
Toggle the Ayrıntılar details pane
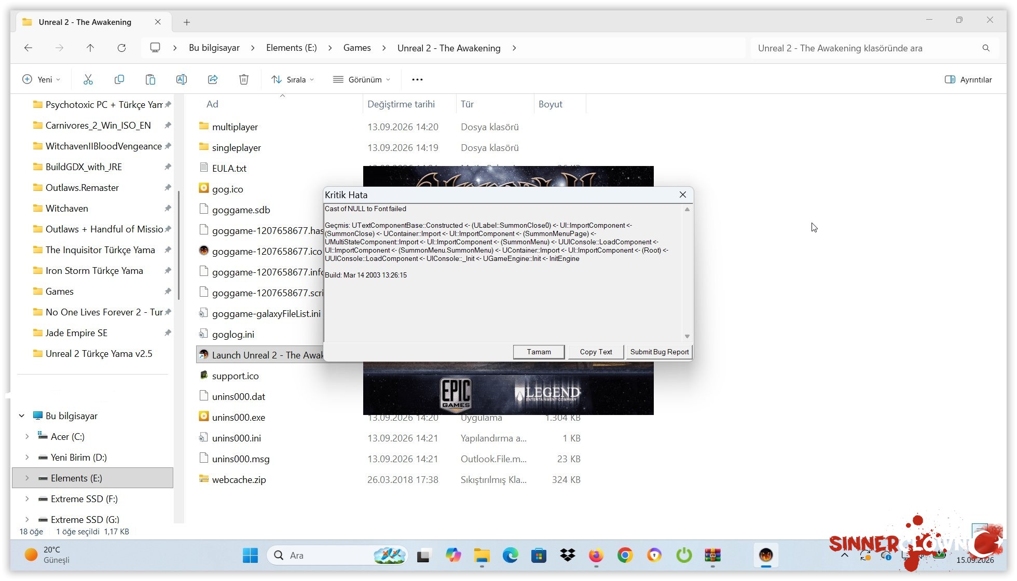pos(968,79)
